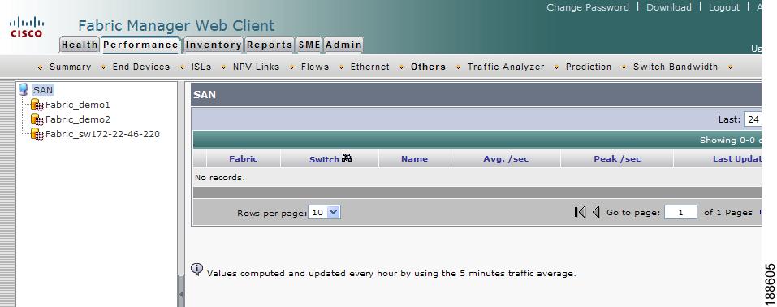Sort by the Name column header

coord(414,158)
